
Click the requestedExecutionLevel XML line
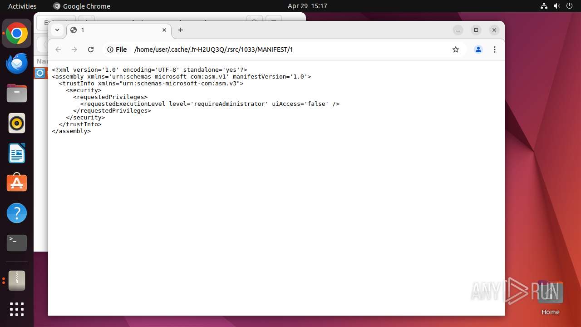coord(210,104)
